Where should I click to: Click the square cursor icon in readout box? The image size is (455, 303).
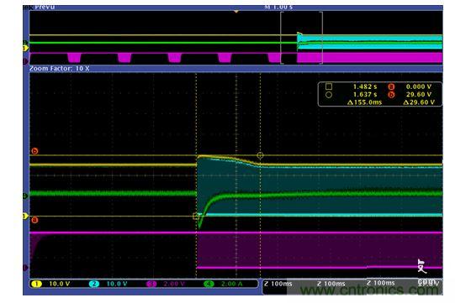click(x=329, y=86)
